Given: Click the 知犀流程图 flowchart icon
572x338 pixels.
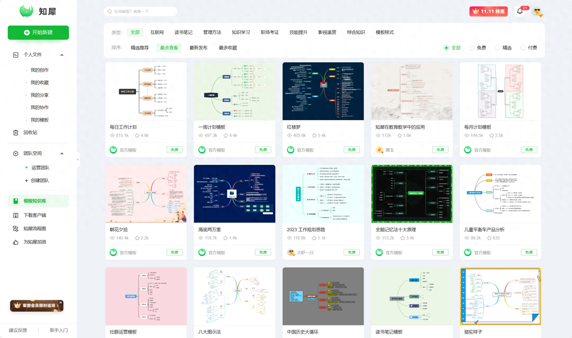Looking at the screenshot, I should click(x=16, y=229).
